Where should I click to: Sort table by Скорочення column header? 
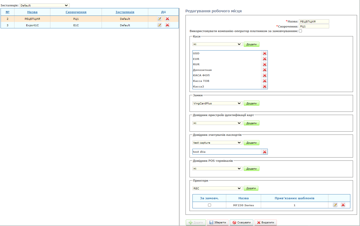click(76, 12)
